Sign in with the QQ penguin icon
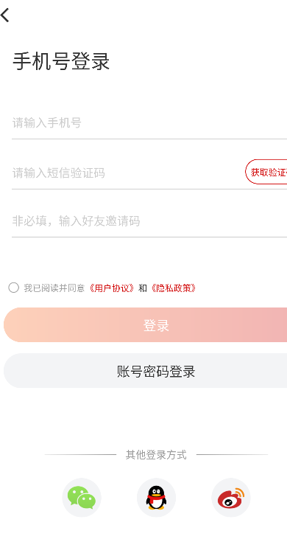287x556 pixels. point(156,498)
